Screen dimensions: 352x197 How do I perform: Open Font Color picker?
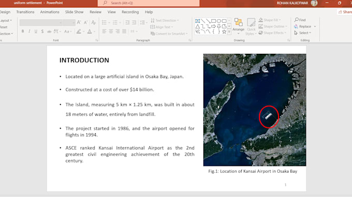click(x=90, y=32)
